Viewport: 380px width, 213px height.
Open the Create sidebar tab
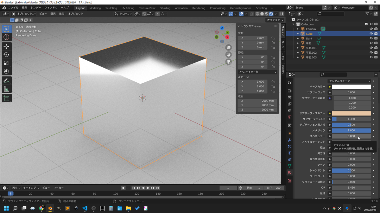[x=283, y=69]
